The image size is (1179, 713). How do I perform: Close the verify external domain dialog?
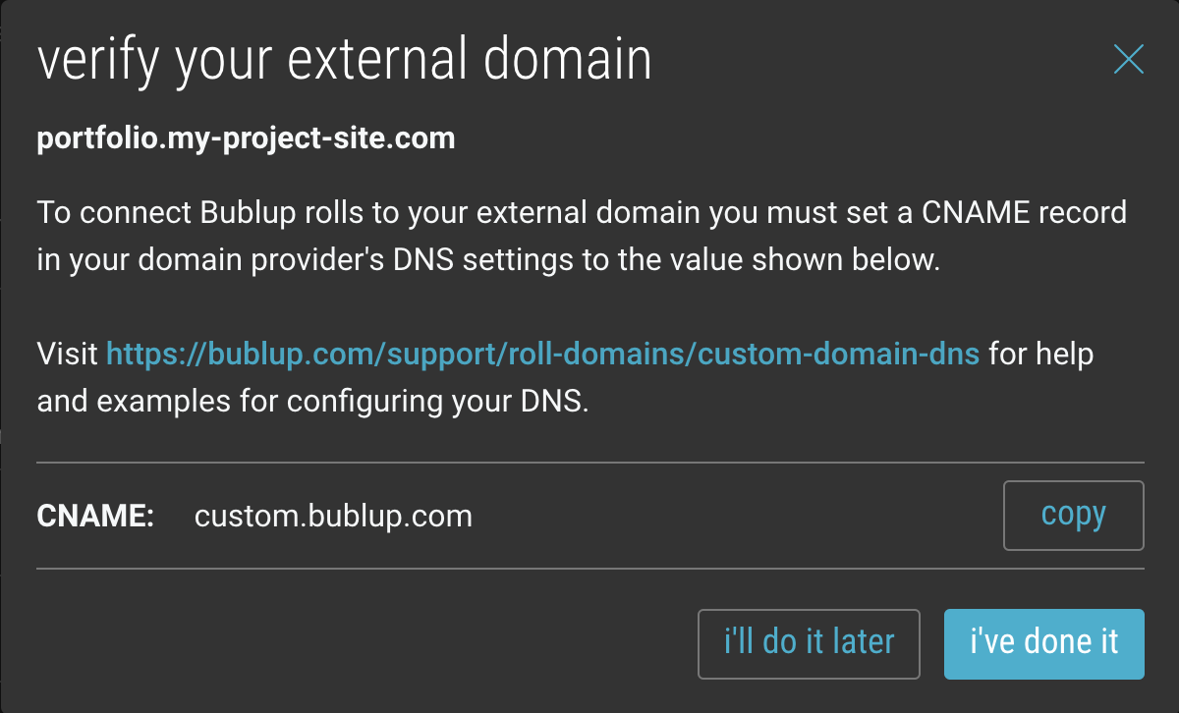[x=1128, y=60]
